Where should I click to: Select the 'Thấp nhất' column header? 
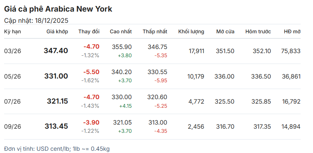pos(155,31)
